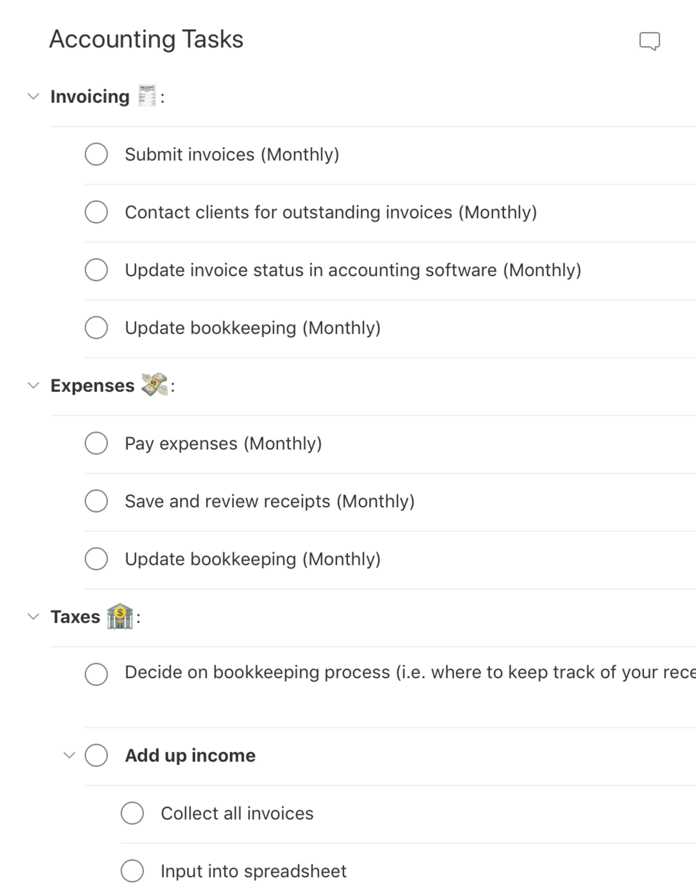Complete the Add up income parent task
696x894 pixels.
(x=96, y=755)
